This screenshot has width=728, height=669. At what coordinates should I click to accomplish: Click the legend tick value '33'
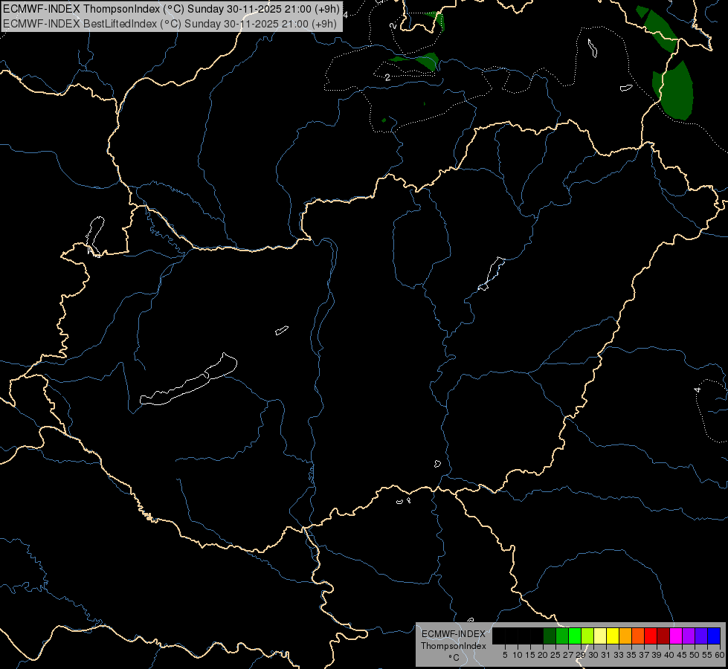[x=619, y=655]
